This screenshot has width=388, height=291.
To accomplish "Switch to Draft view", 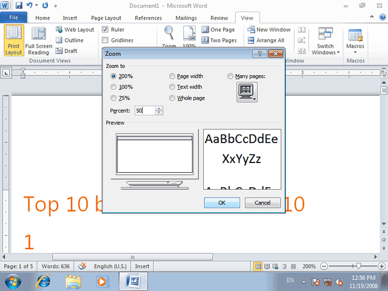I will click(x=66, y=51).
